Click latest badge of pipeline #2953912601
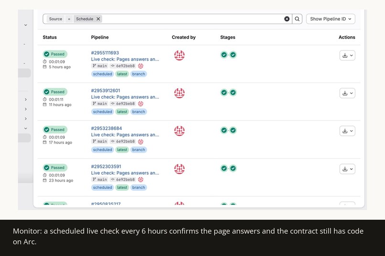Screen dimensions: 385x256 tap(122, 112)
